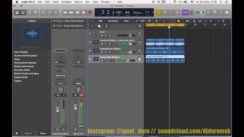Toggle Cycle mode button
This screenshot has height=137, width=244.
click(x=159, y=13)
